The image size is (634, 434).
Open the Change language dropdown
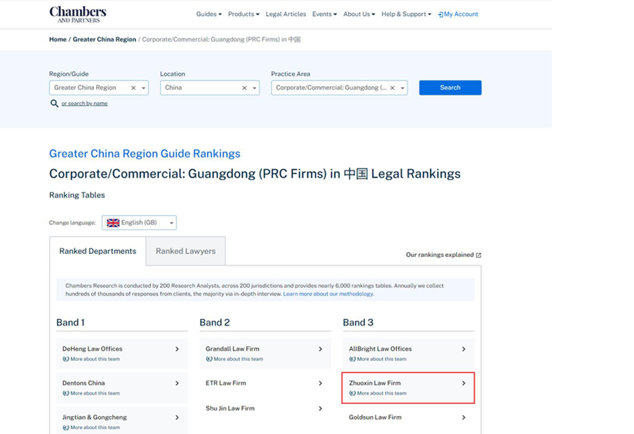click(139, 223)
